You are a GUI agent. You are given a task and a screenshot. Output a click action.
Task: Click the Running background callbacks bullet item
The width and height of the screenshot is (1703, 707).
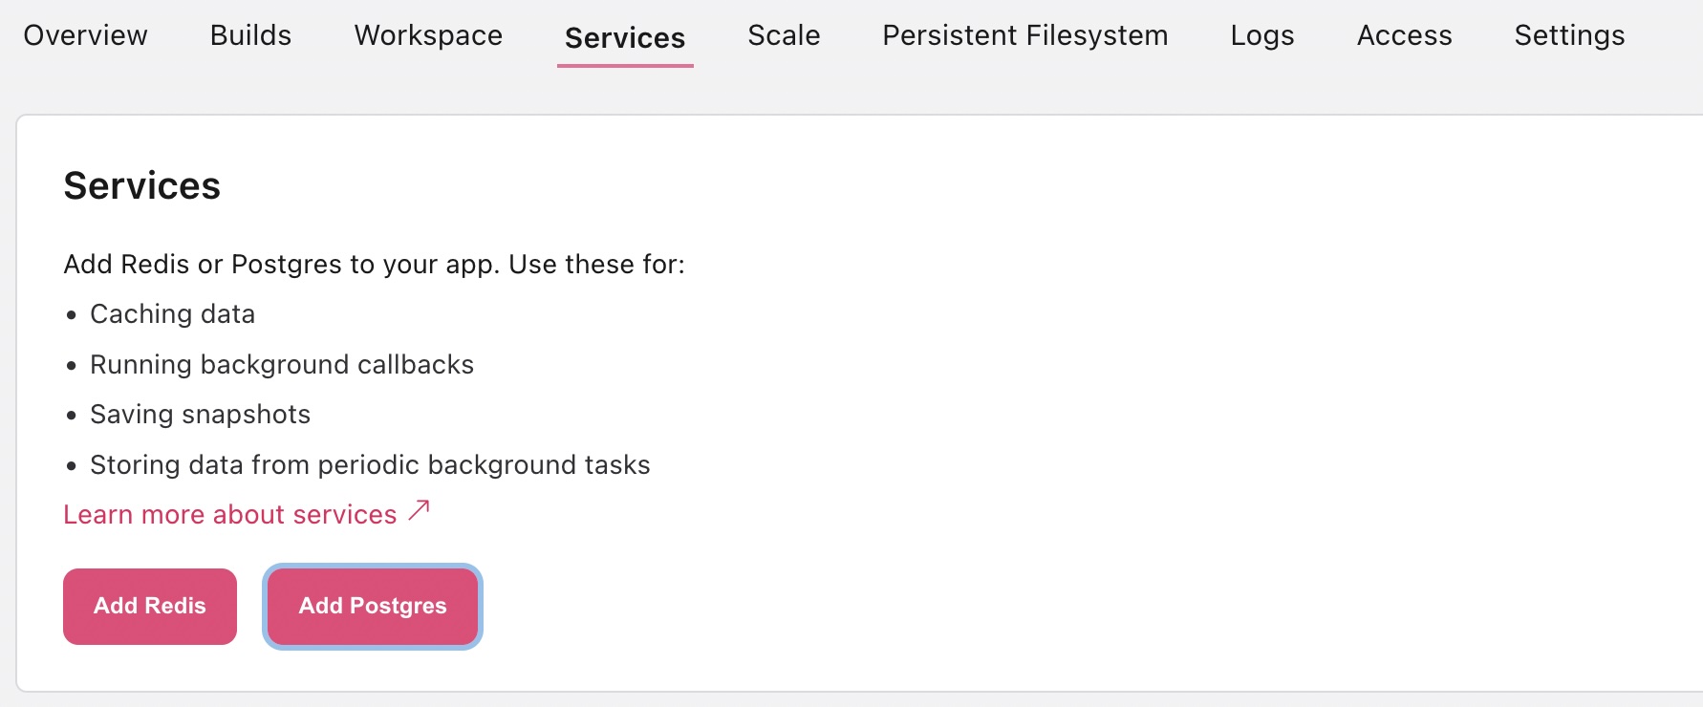point(281,364)
